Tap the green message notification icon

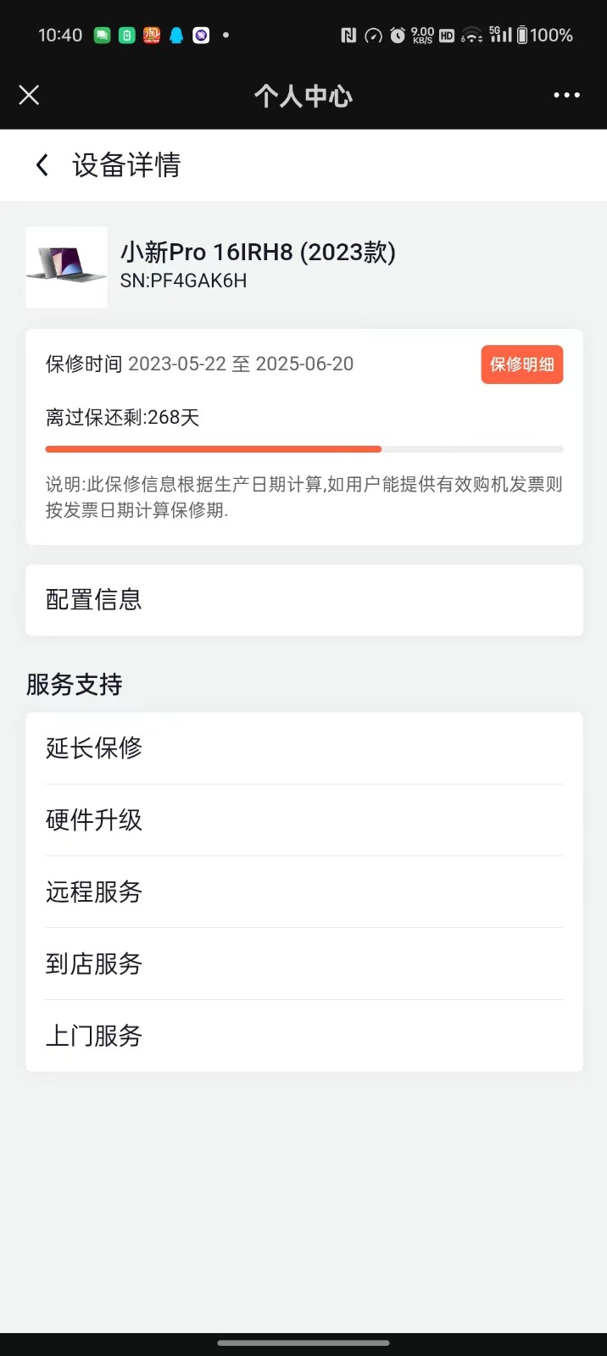coord(102,35)
